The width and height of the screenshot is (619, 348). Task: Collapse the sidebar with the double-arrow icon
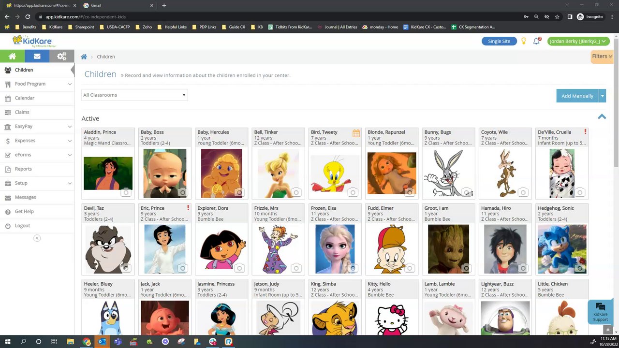[x=37, y=238]
